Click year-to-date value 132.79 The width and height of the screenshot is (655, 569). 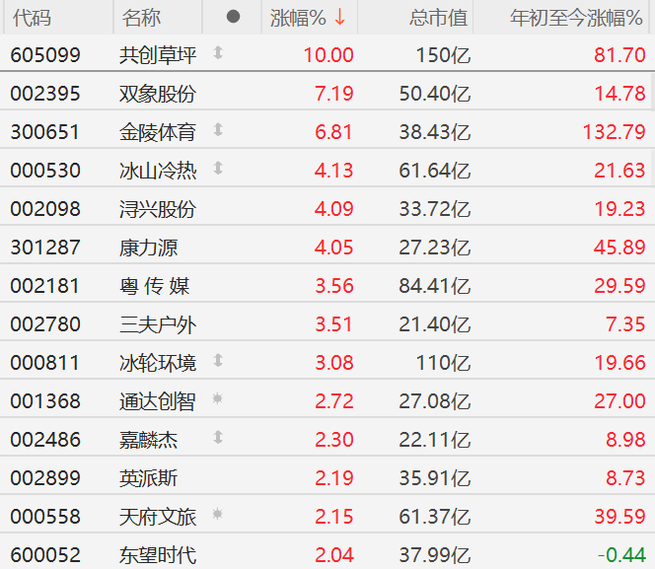coord(614,132)
